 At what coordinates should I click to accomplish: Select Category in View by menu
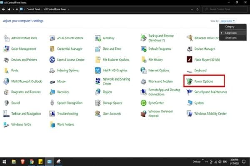pyautogui.click(x=233, y=27)
